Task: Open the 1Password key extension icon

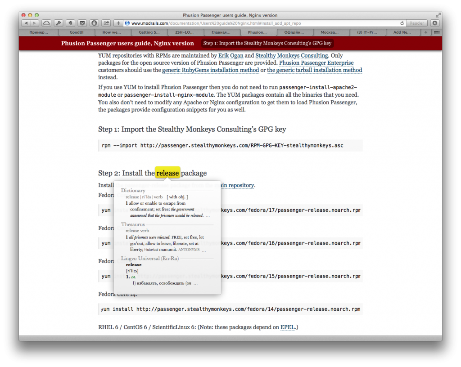Action: click(58, 22)
